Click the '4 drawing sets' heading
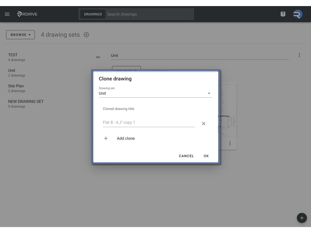The height and width of the screenshot is (233, 311). point(60,35)
